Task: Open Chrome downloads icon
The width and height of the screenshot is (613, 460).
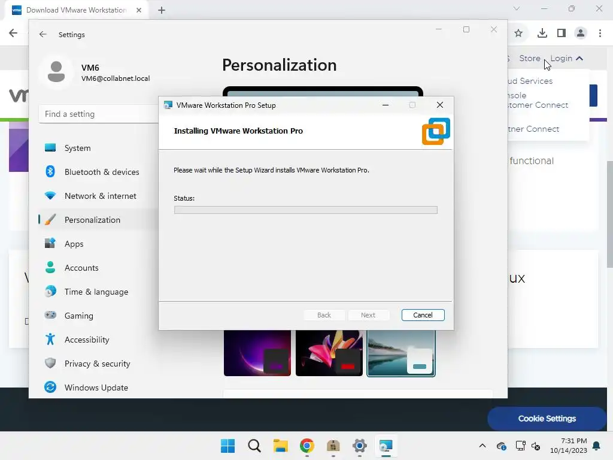Action: [542, 34]
